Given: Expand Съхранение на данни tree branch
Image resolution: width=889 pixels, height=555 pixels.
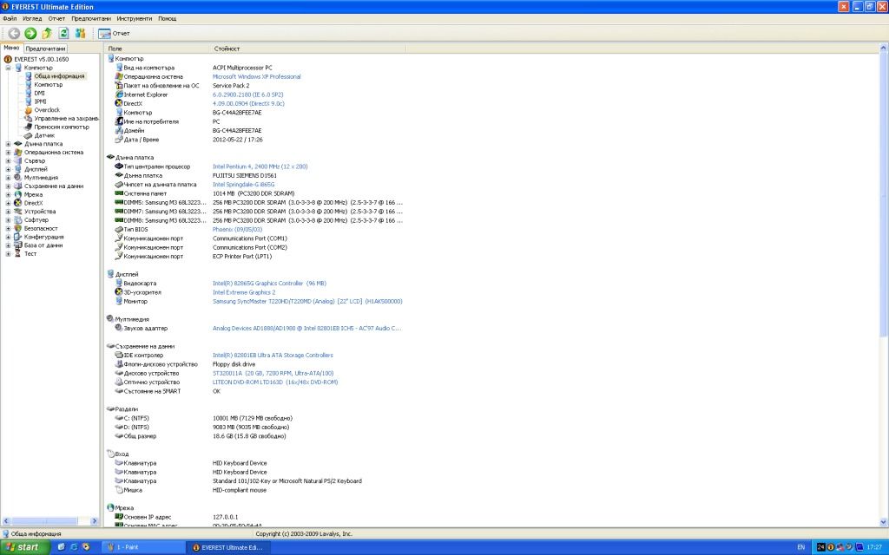Looking at the screenshot, I should [x=8, y=186].
